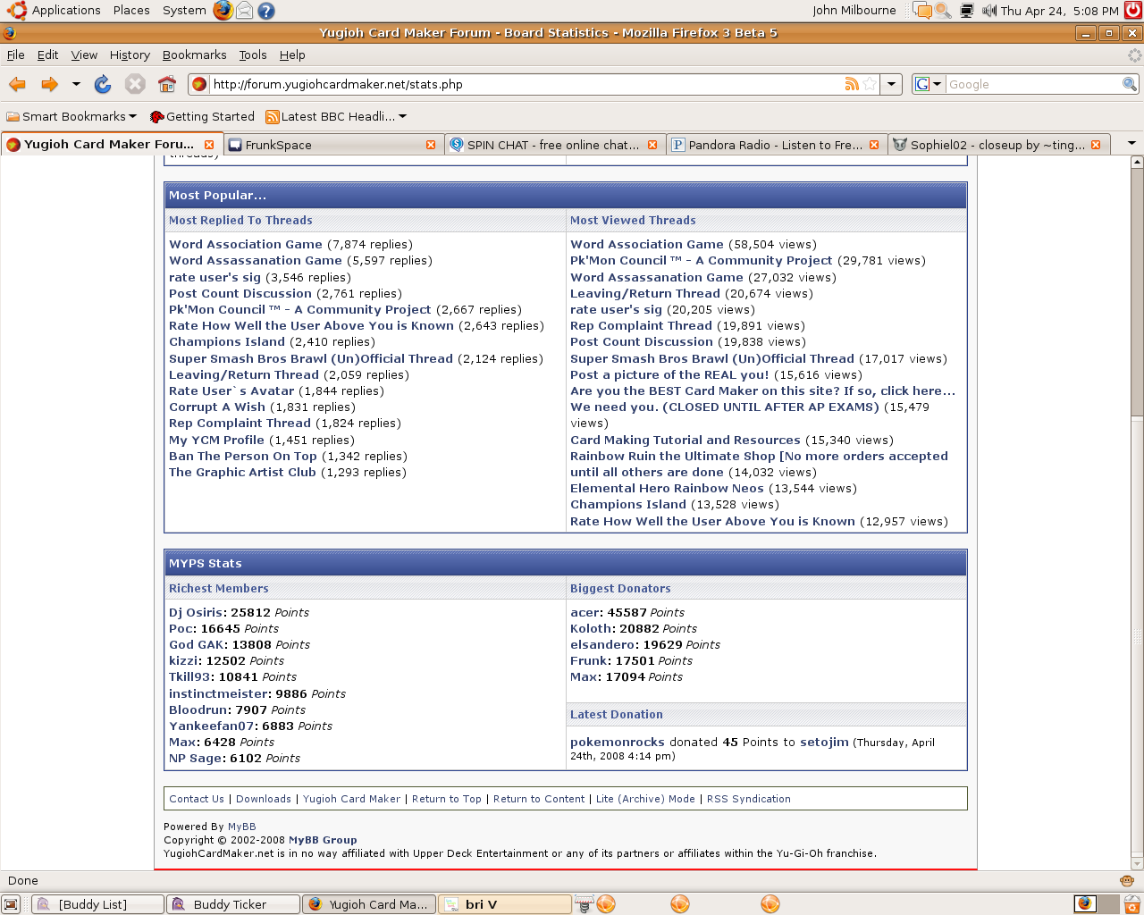Open Buddy Ticker from the taskbar
This screenshot has height=915, width=1144.
(x=232, y=904)
